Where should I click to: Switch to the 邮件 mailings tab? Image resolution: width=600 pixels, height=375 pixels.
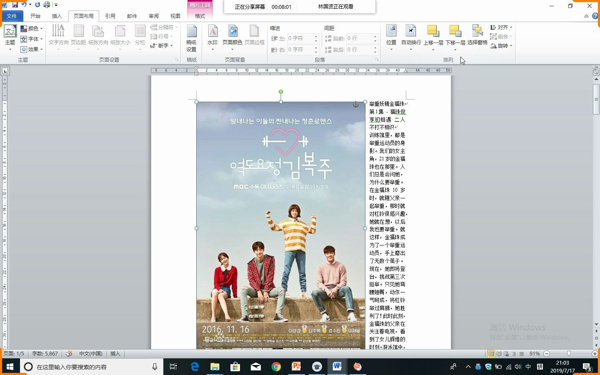(x=132, y=16)
